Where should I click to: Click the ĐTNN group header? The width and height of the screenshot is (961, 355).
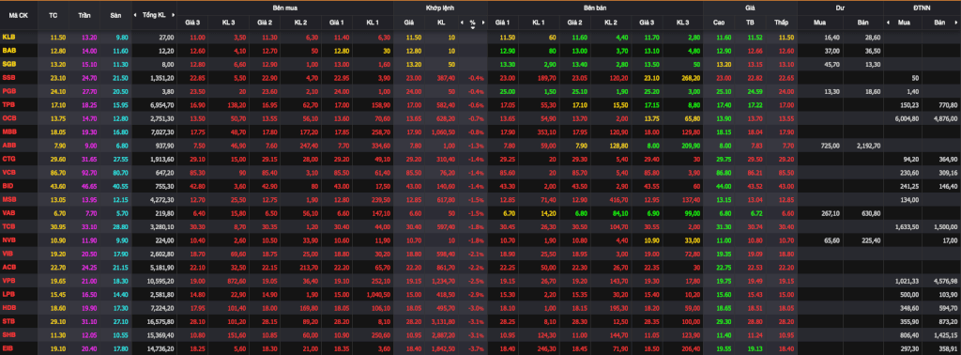[922, 8]
